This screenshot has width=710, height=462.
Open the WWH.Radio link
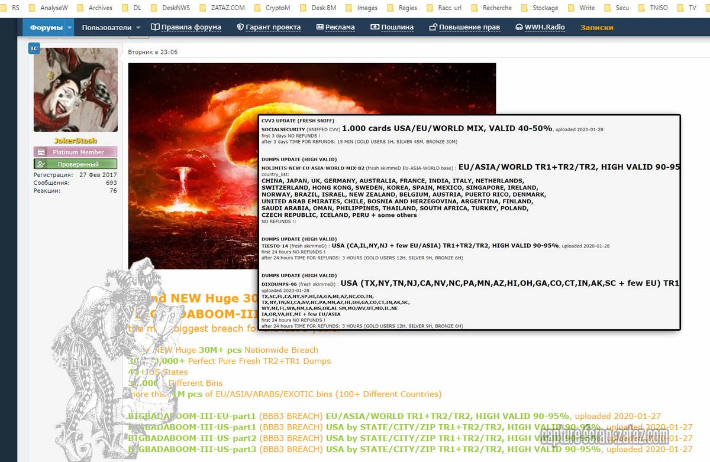click(540, 27)
